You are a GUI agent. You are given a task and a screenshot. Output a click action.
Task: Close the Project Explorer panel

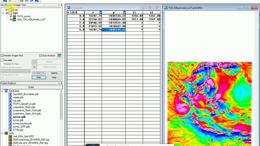pos(61,83)
